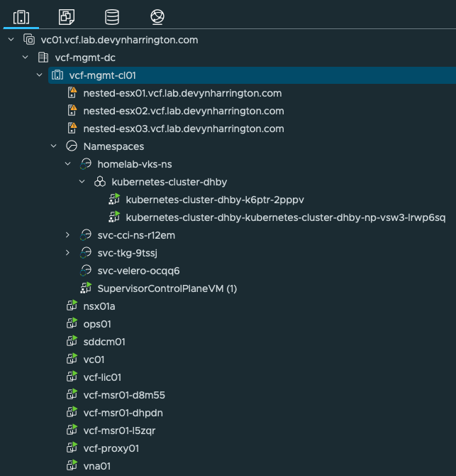
Task: Select the vna01 virtual machine
Action: (96, 466)
